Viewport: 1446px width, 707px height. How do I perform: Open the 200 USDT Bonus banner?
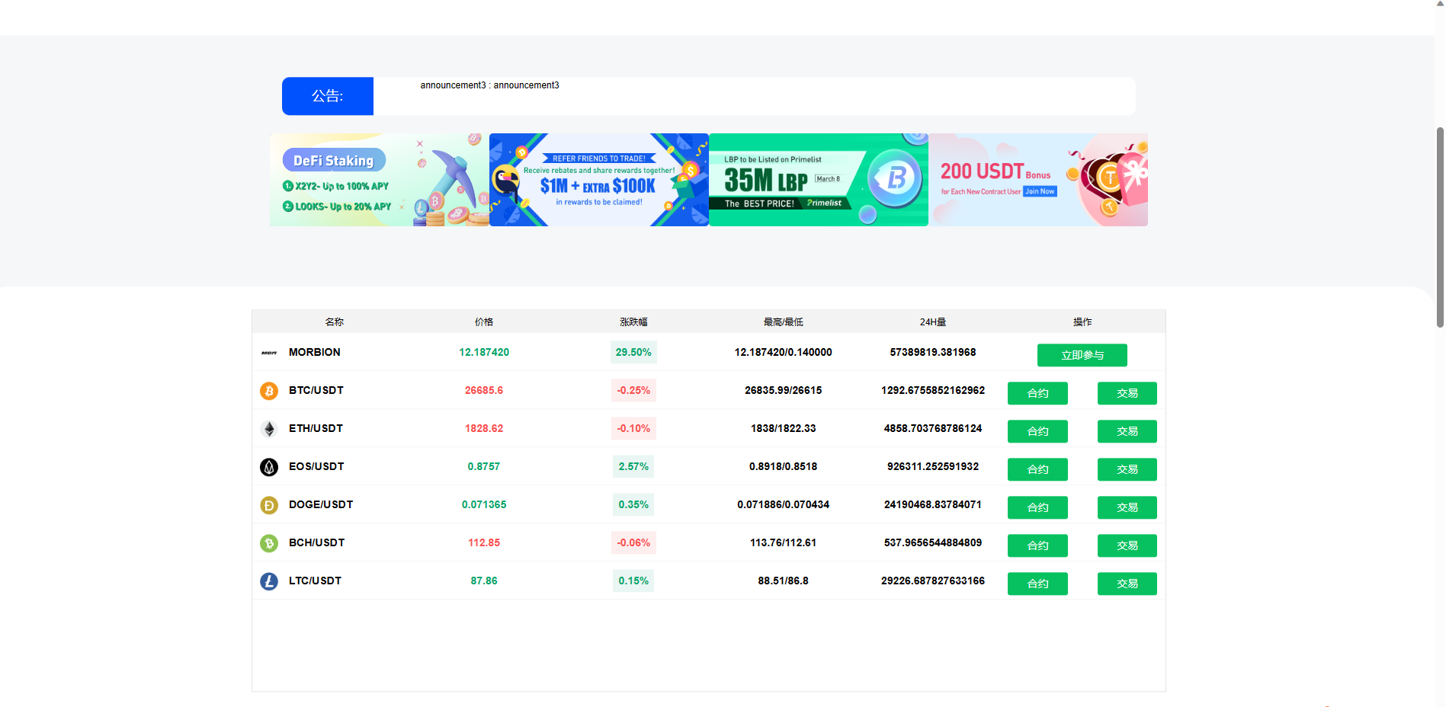[x=1038, y=180]
